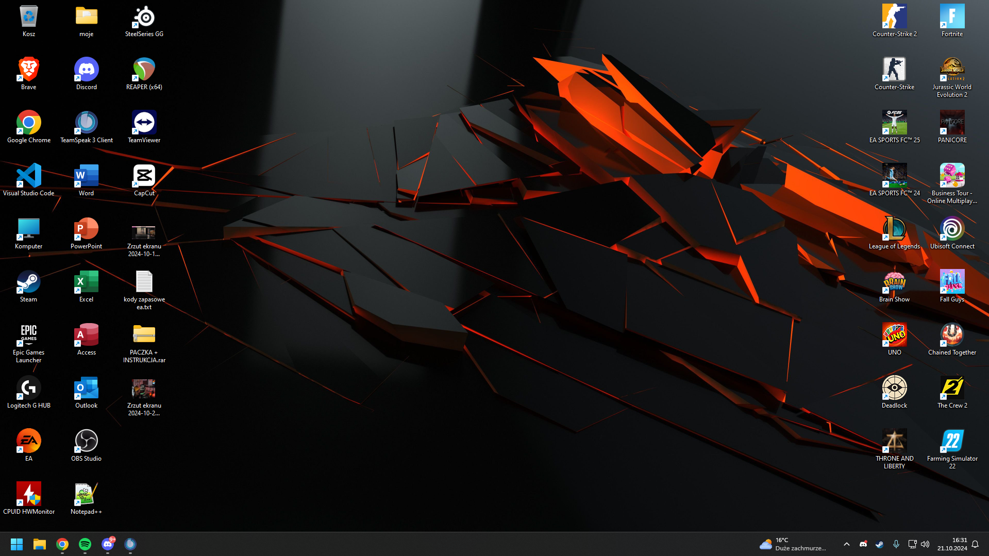Select the Chained Together shortcut
This screenshot has height=556, width=989.
click(952, 340)
